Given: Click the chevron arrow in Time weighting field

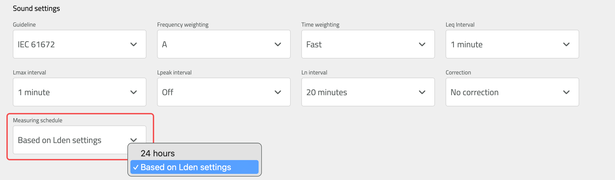Looking at the screenshot, I should pyautogui.click(x=422, y=44).
